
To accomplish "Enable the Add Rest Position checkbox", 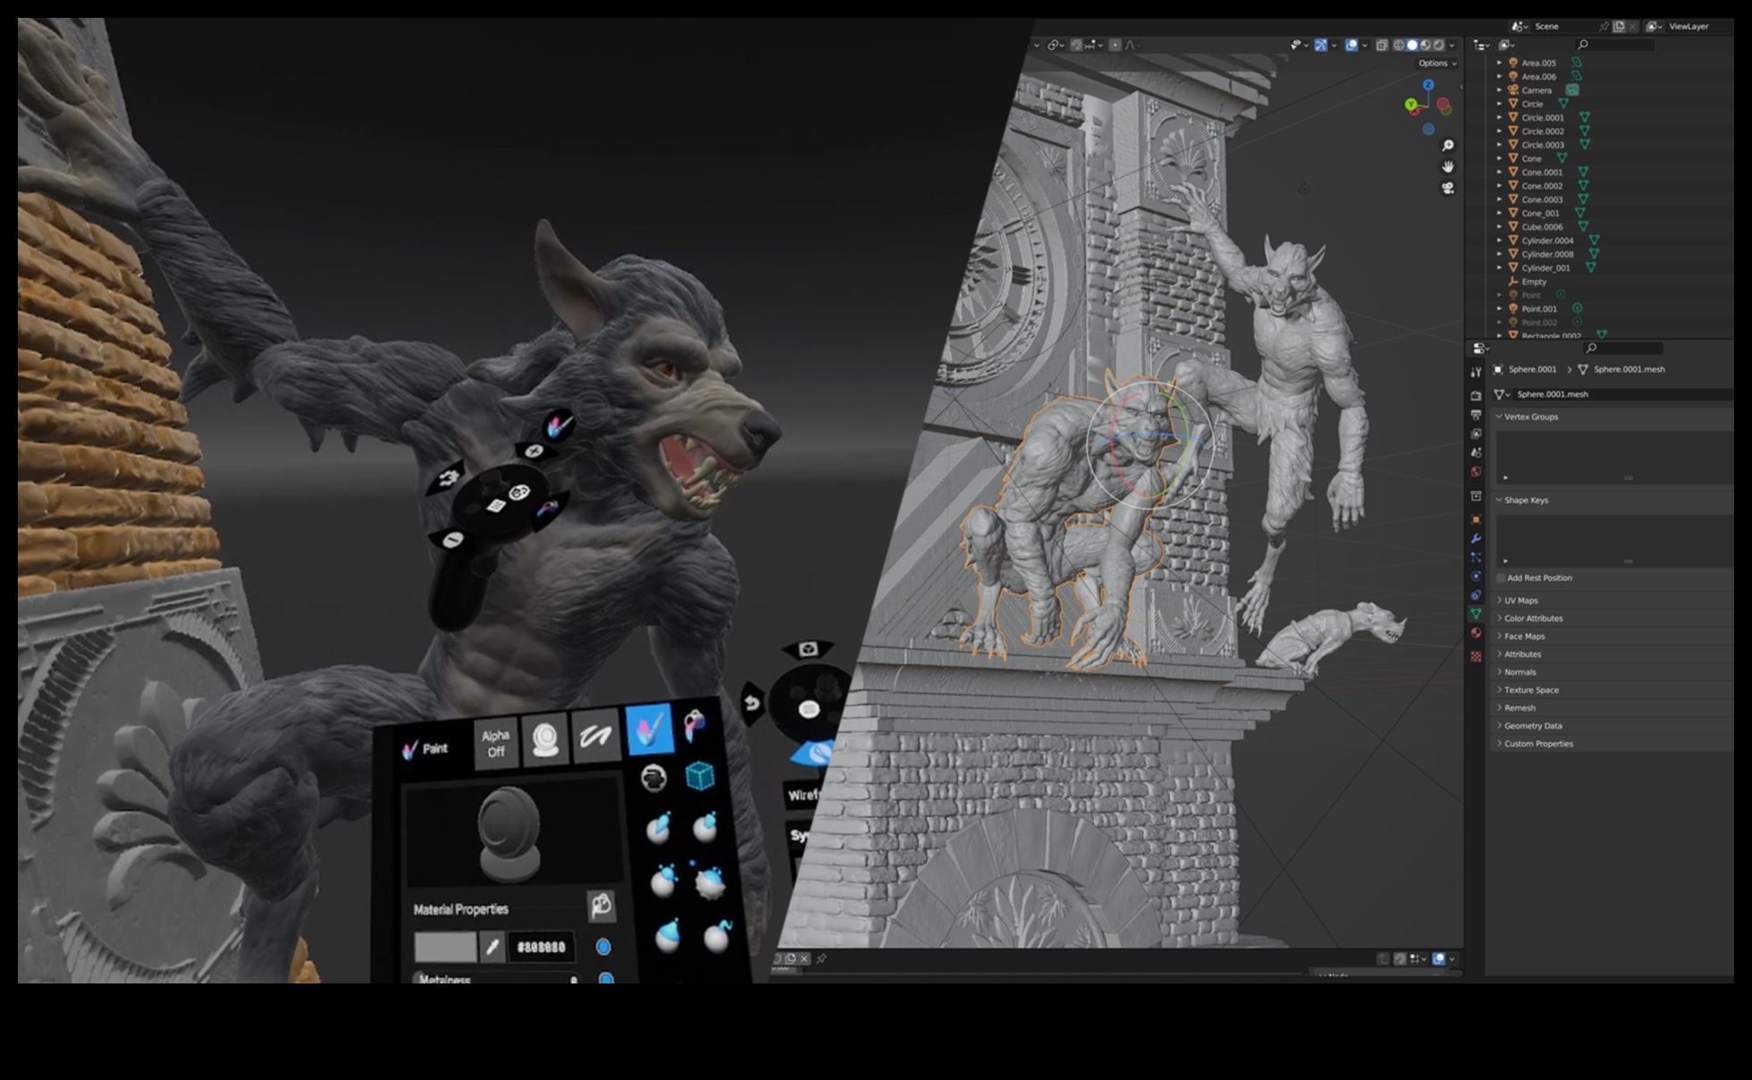I will pyautogui.click(x=1500, y=578).
